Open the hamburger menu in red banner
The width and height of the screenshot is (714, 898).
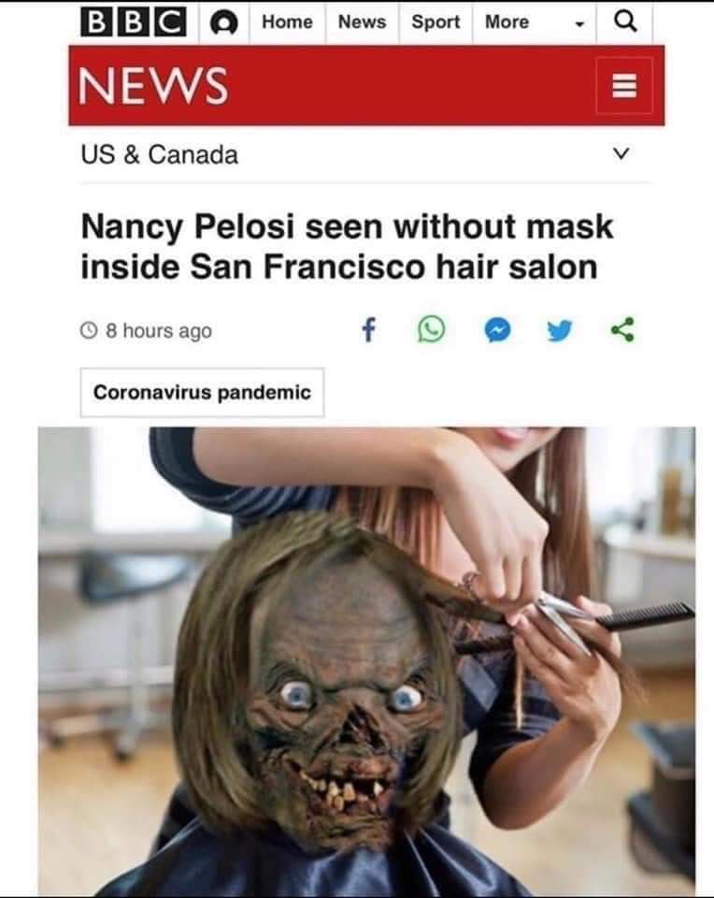(624, 86)
